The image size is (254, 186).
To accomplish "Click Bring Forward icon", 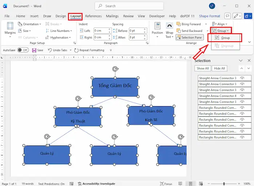I will [x=179, y=24].
